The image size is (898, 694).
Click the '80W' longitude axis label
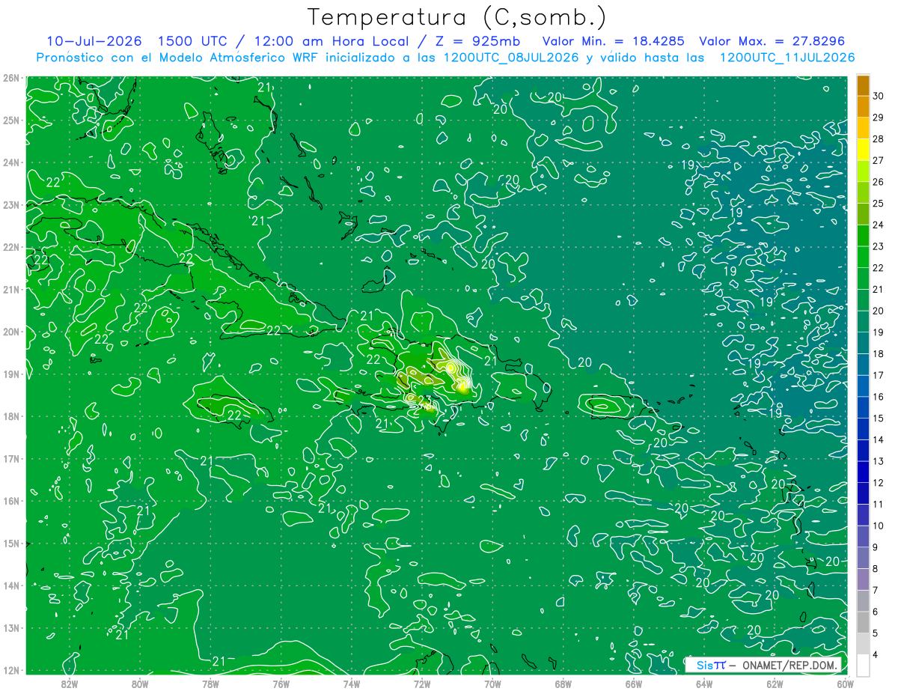(x=140, y=684)
